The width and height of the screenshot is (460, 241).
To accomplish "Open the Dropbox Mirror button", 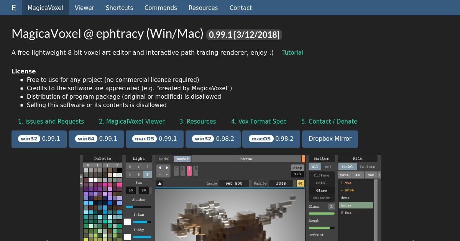I will (x=330, y=139).
